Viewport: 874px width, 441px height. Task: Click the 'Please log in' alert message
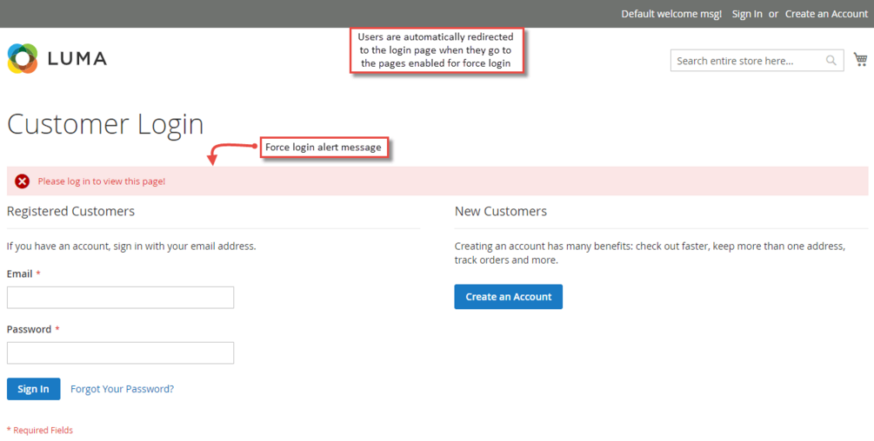click(102, 181)
